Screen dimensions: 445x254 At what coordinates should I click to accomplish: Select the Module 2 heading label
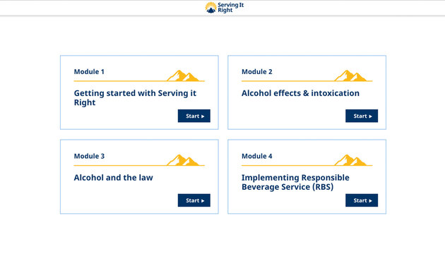(x=257, y=72)
